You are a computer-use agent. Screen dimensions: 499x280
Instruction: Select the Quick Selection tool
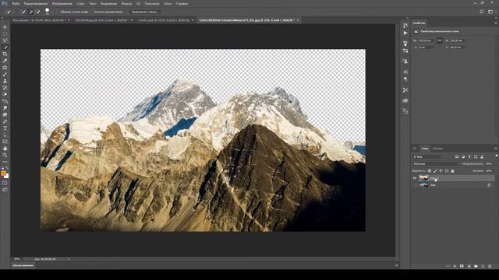pyautogui.click(x=5, y=47)
